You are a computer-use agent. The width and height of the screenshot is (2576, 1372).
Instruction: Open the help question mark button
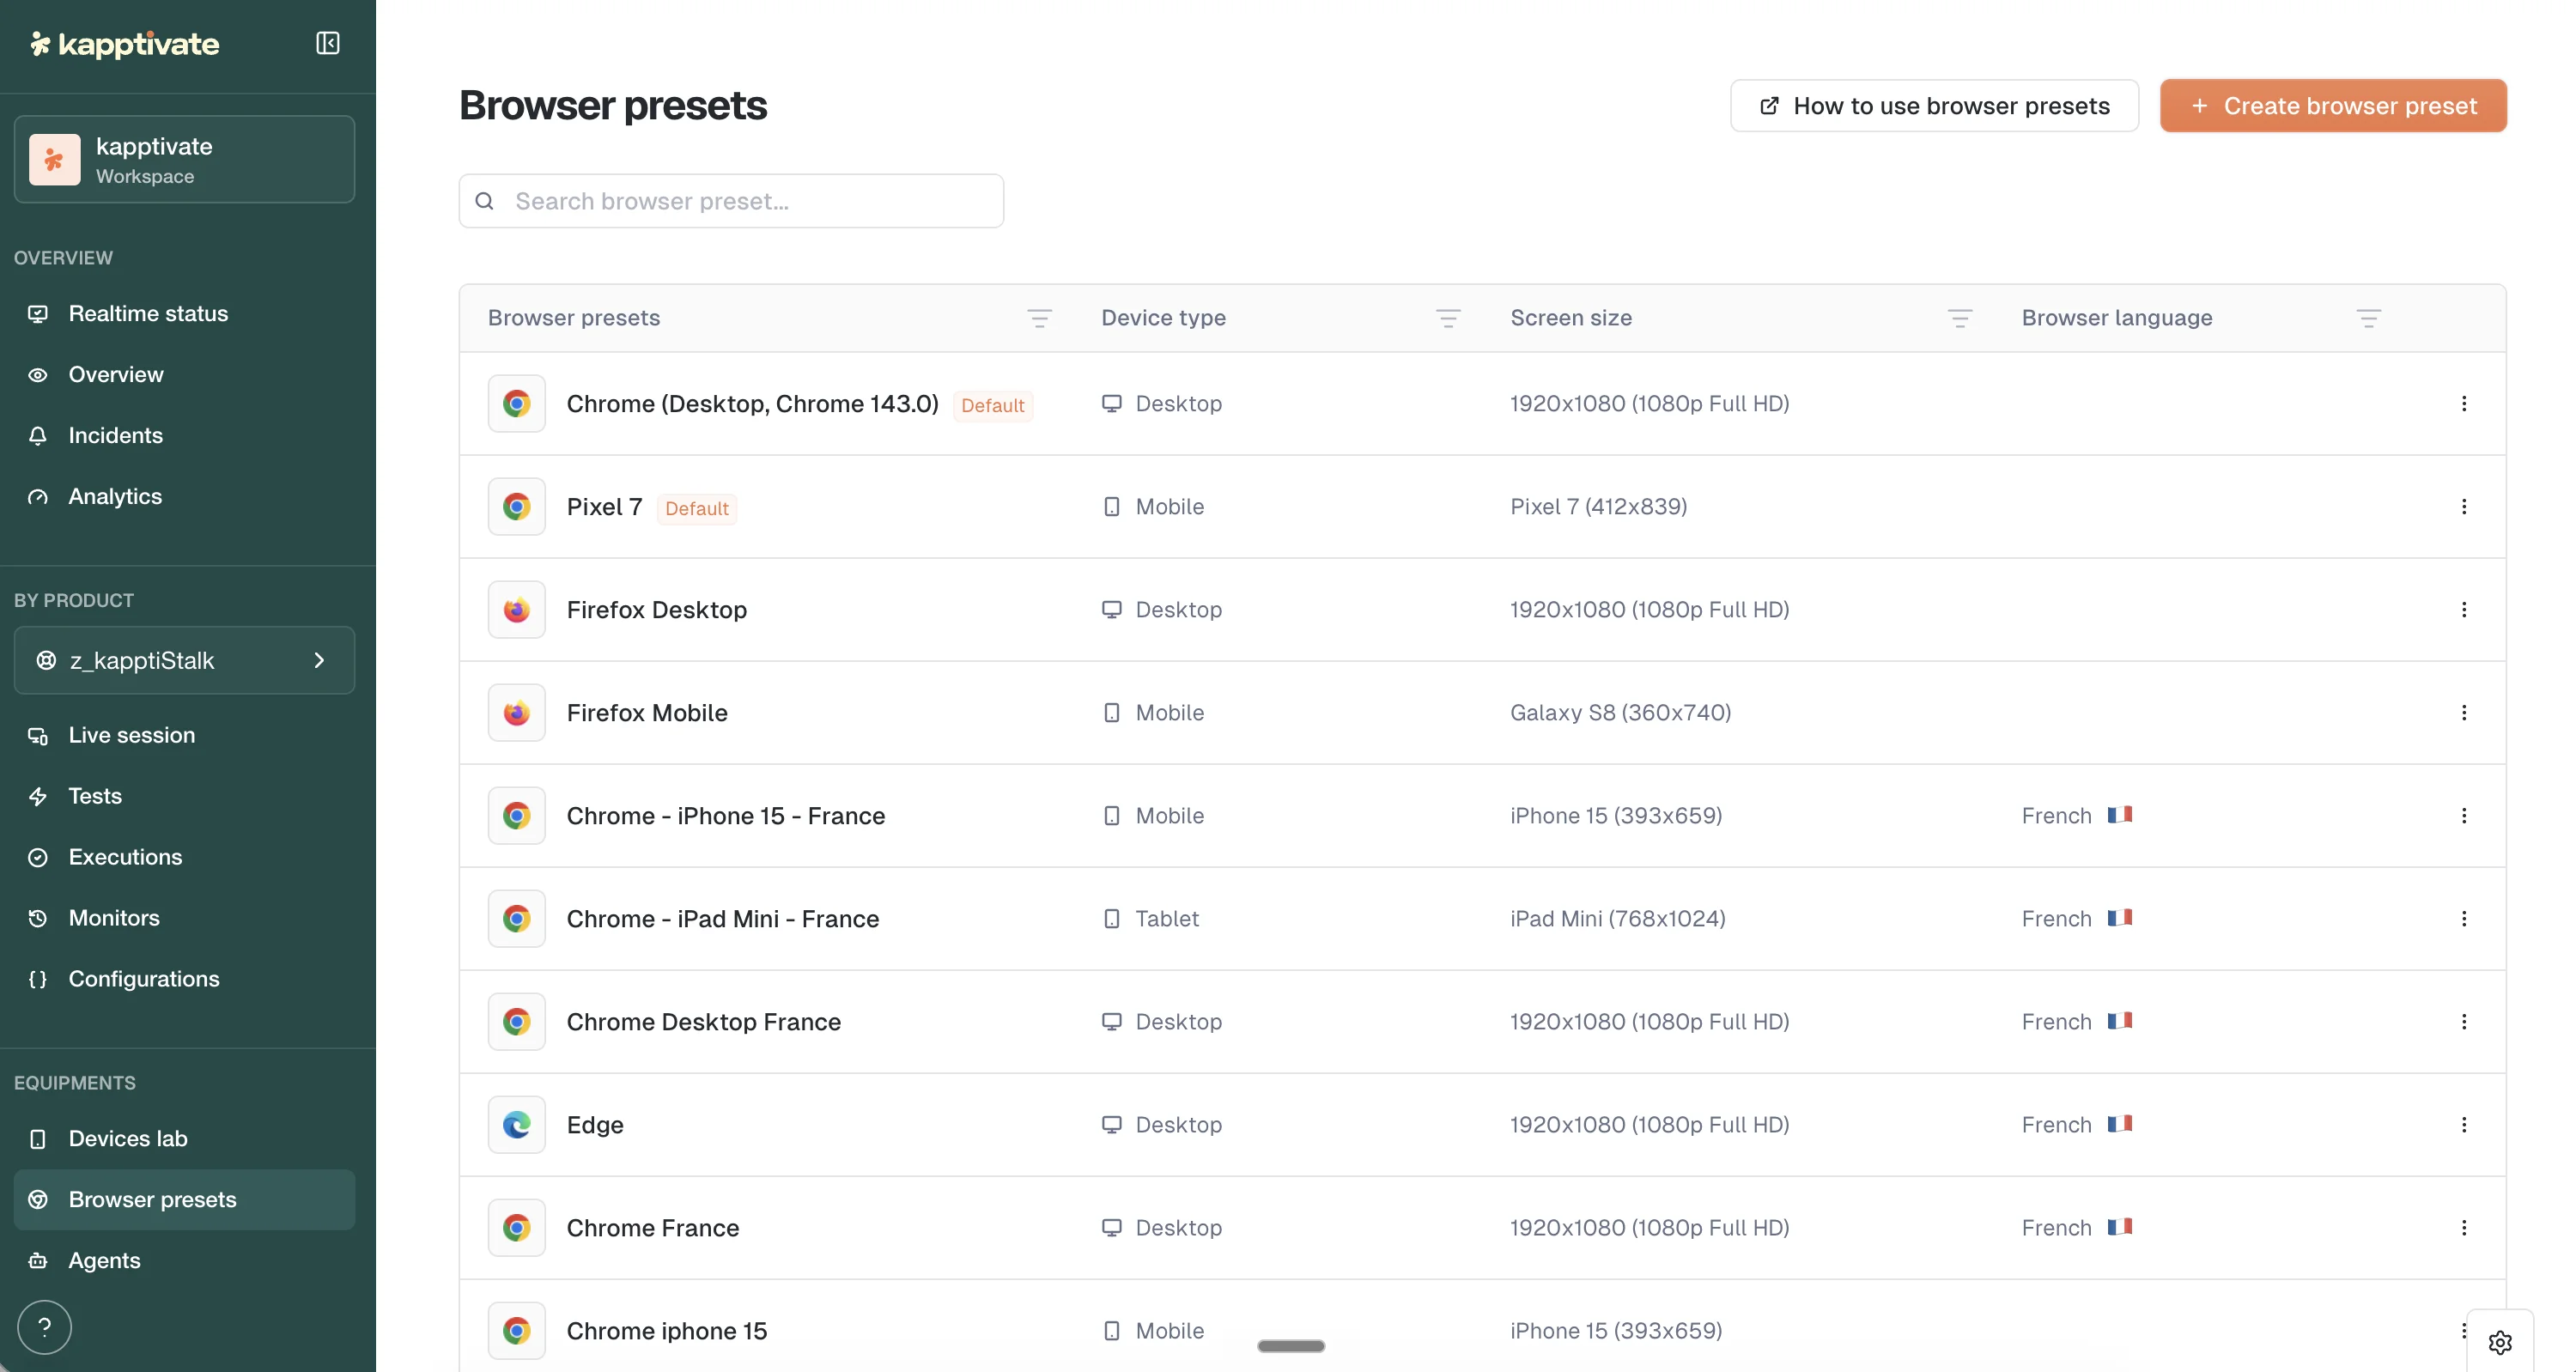click(45, 1327)
